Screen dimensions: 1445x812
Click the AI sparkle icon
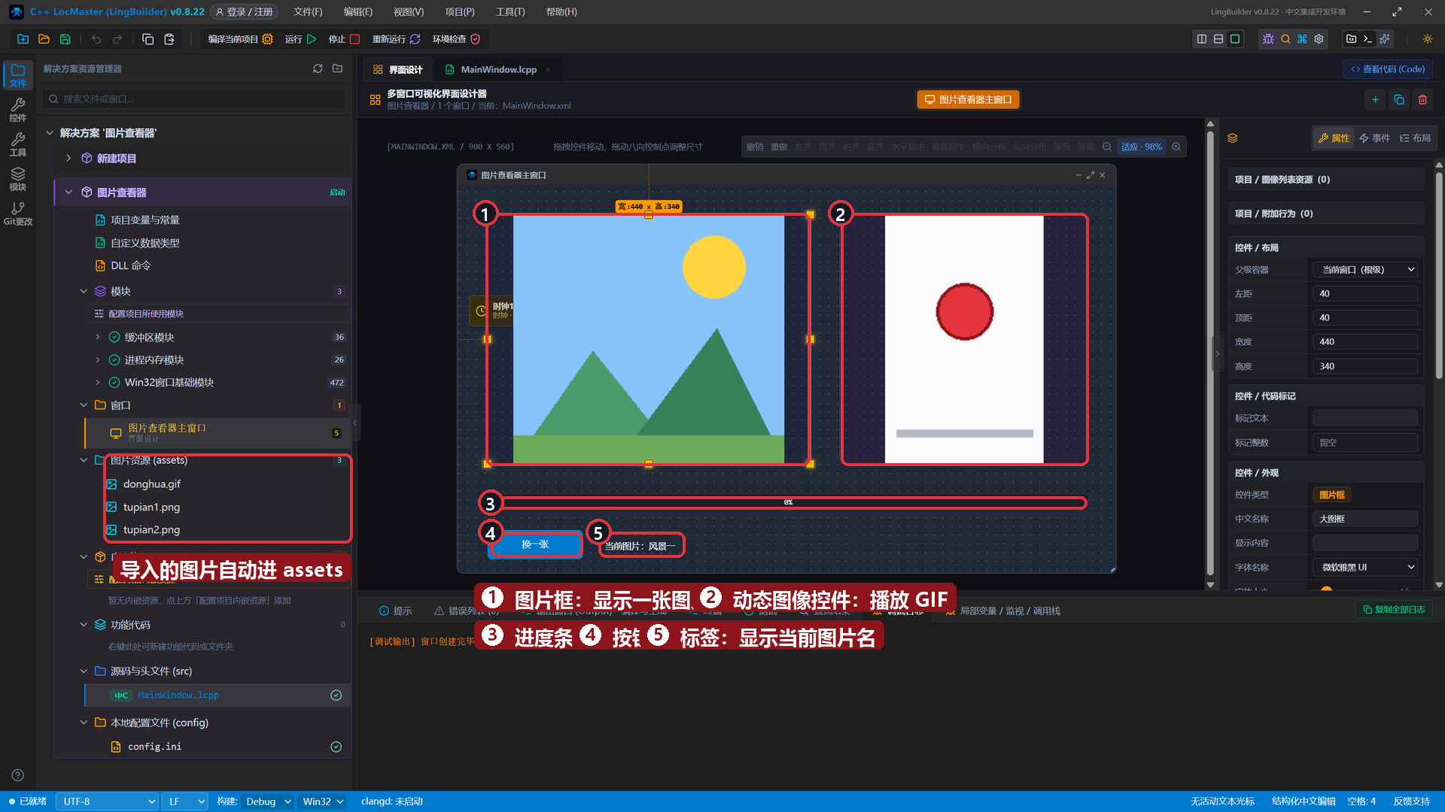click(1384, 39)
